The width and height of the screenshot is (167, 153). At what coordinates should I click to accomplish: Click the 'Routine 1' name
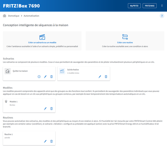pos(9,134)
